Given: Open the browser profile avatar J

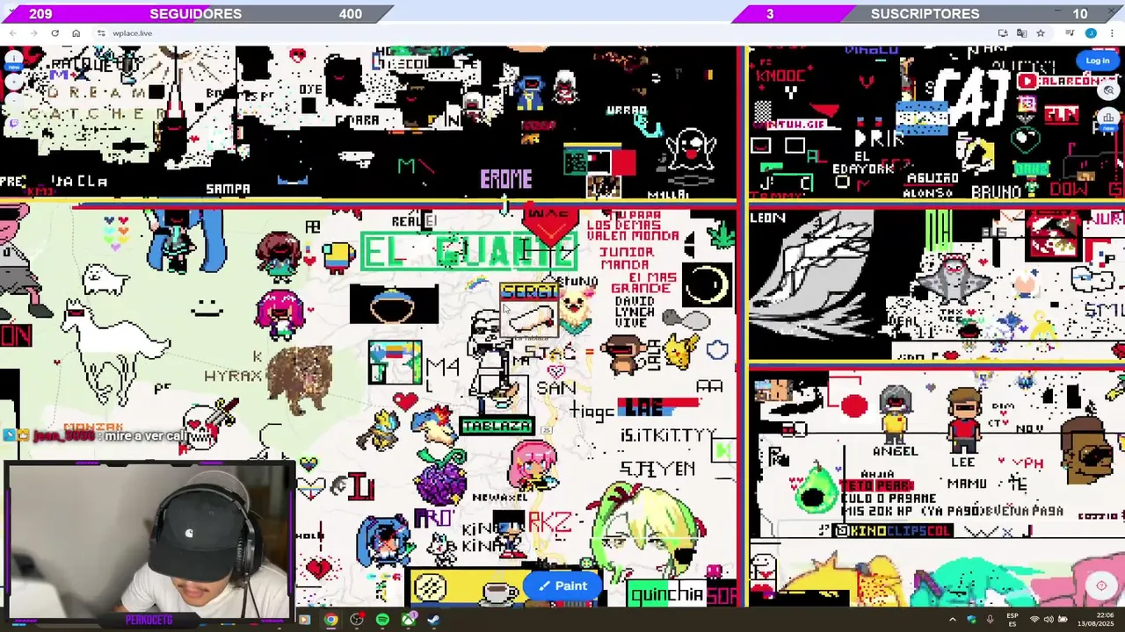Looking at the screenshot, I should pyautogui.click(x=1091, y=33).
